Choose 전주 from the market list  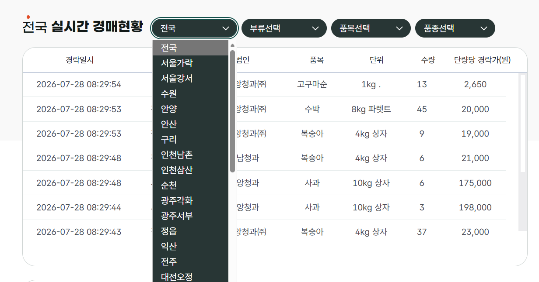(190, 262)
